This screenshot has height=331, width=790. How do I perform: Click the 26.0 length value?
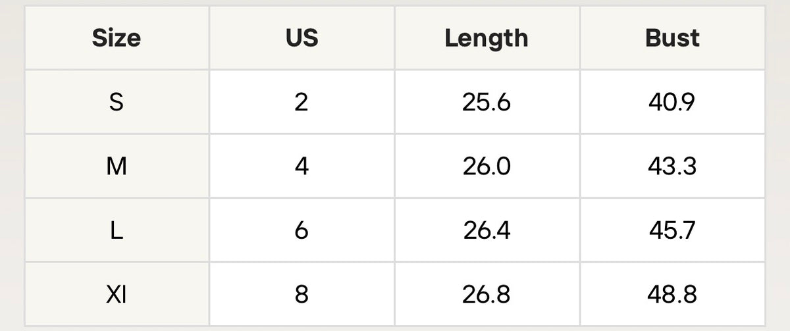tap(487, 166)
